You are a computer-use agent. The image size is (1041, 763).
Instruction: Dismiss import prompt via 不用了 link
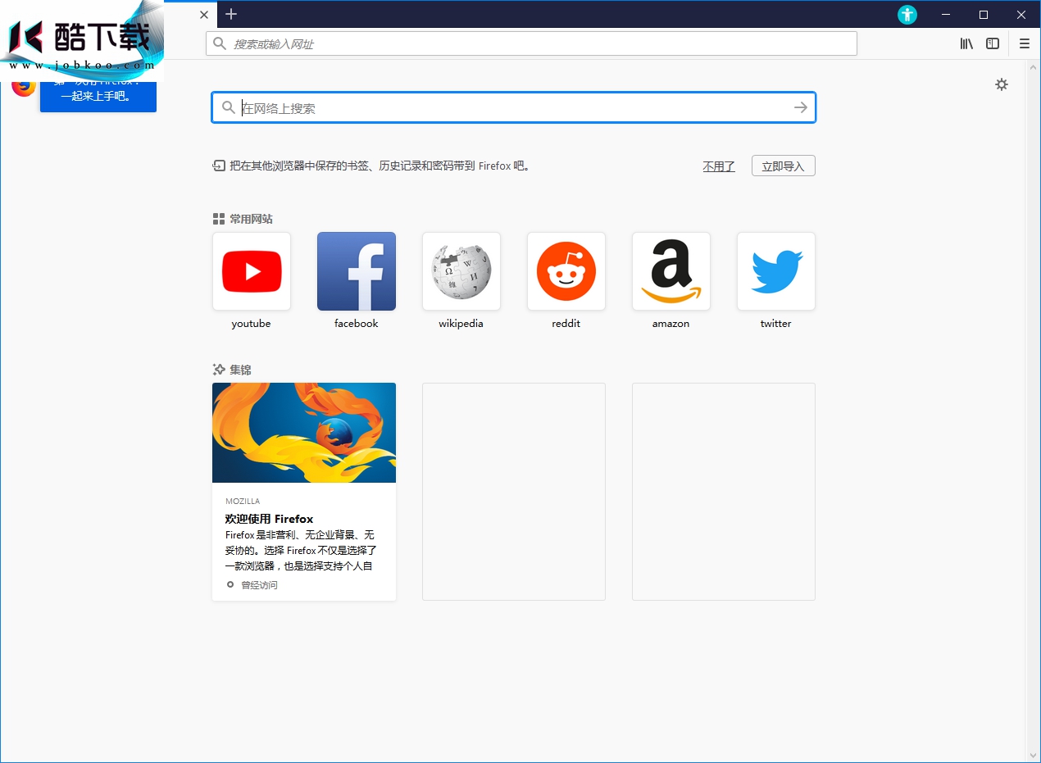coord(719,166)
